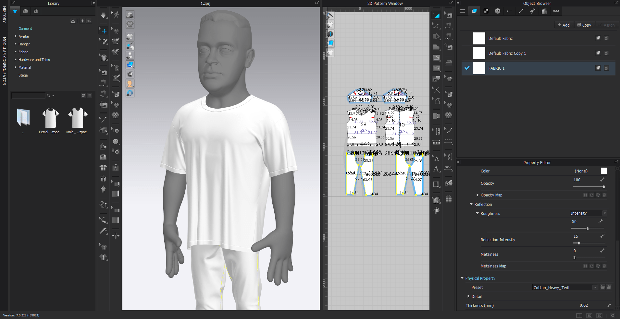Click the Add fabric button
Viewport: 620px width, 319px height.
click(564, 25)
